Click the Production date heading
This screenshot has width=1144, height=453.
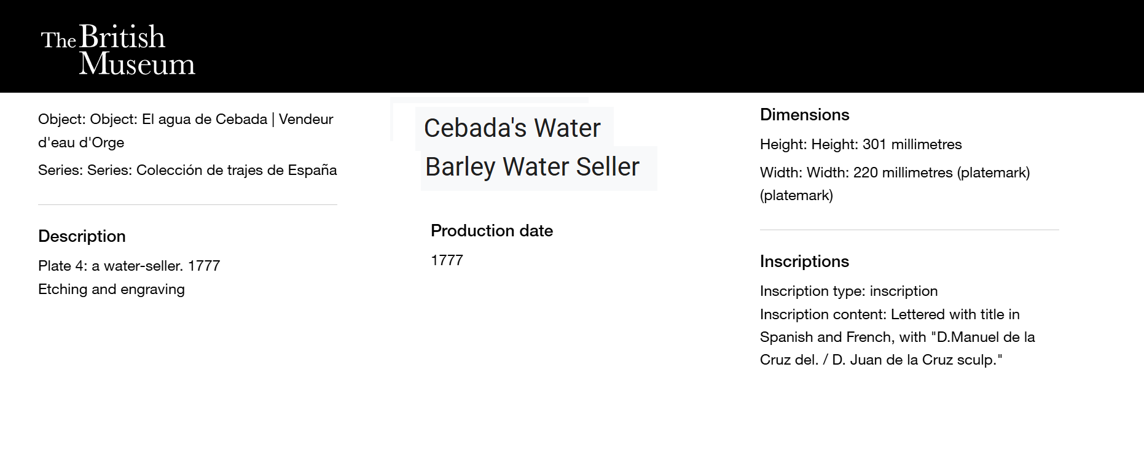[492, 231]
